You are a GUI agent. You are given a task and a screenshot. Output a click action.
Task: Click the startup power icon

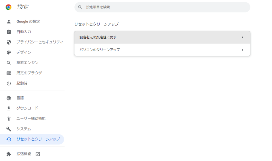click(9, 83)
